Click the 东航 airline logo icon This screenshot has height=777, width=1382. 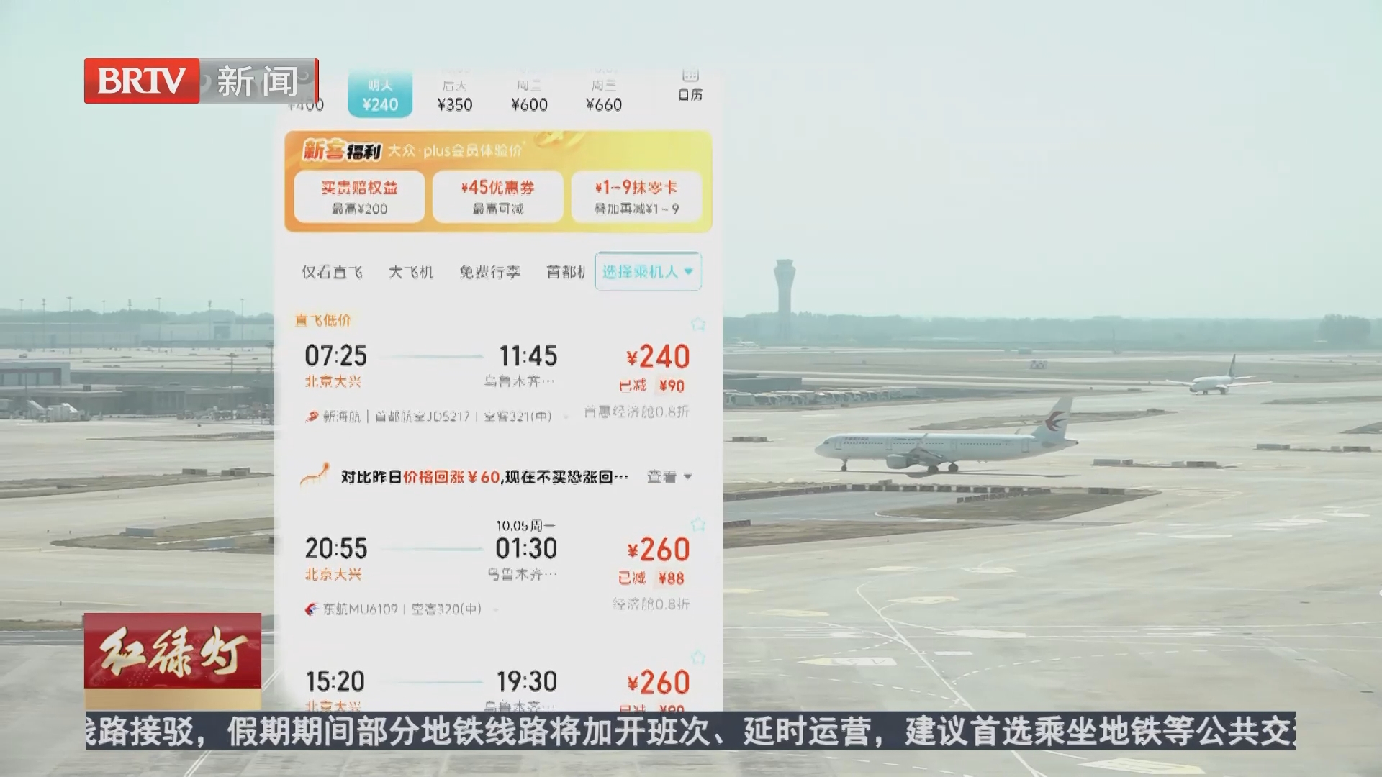pos(311,609)
